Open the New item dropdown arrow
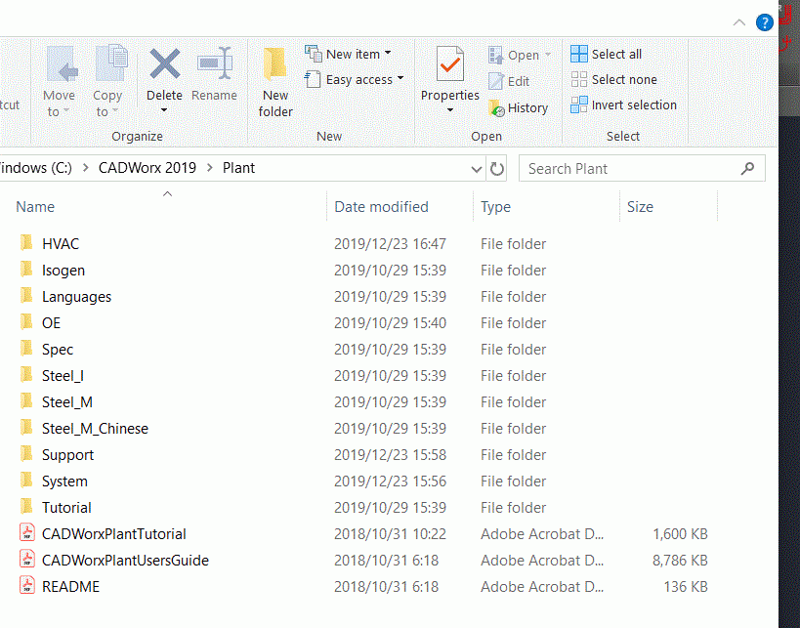The width and height of the screenshot is (800, 628). click(388, 53)
